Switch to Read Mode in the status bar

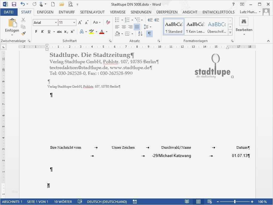pos(187,202)
